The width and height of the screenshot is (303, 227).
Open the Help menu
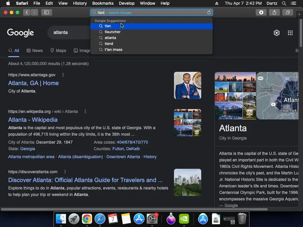165,3
